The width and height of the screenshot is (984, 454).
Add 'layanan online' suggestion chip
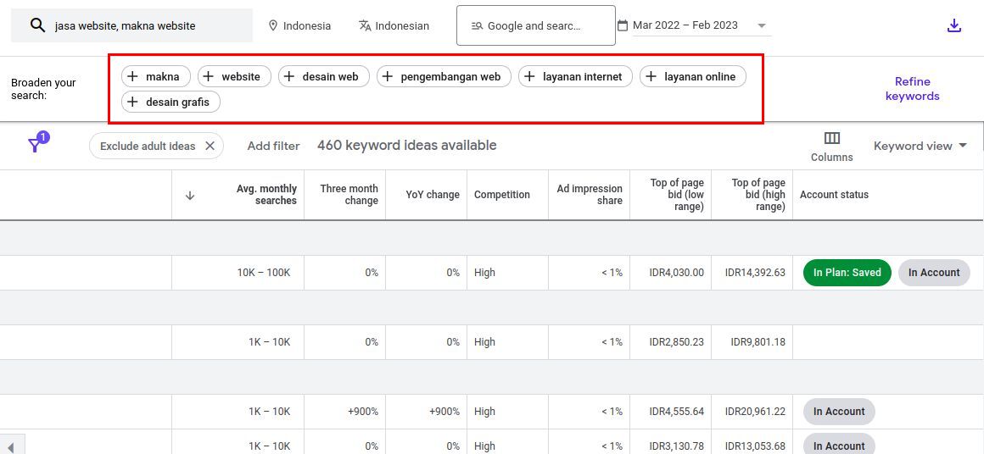[693, 76]
